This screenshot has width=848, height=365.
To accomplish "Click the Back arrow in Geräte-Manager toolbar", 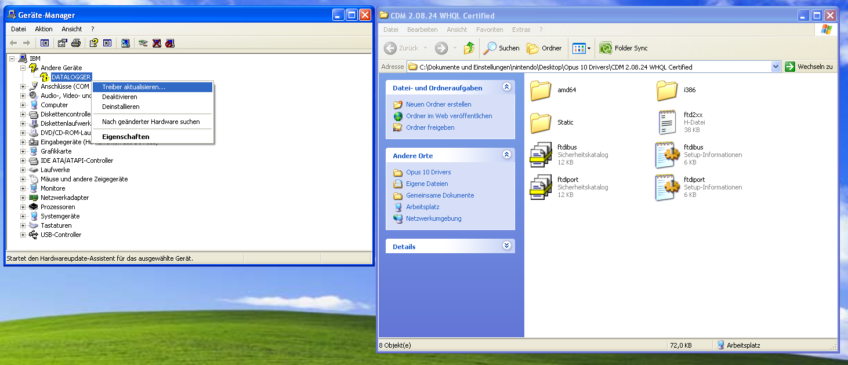I will [x=14, y=43].
